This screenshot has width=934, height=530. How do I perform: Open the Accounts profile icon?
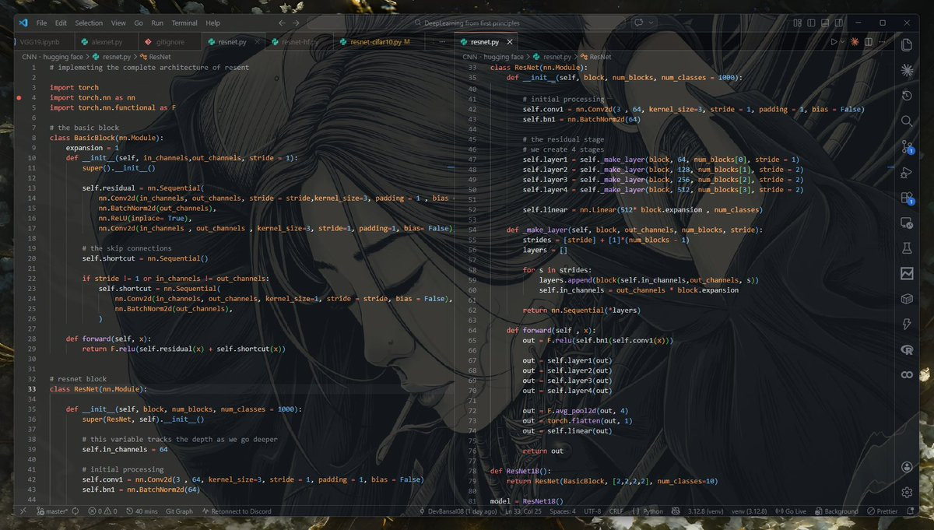(906, 467)
